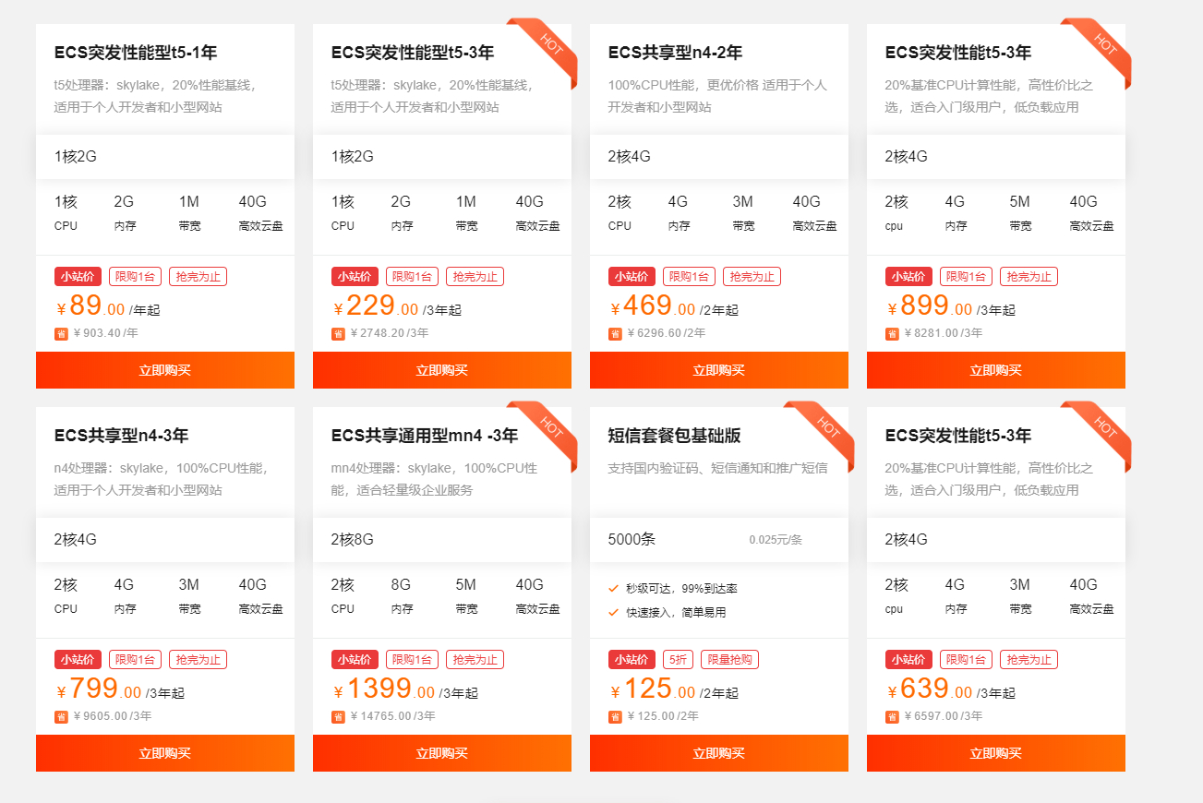The height and width of the screenshot is (803, 1203).
Task: Click the checkmark icon next to 快速接入，简单易用
Action: (614, 612)
